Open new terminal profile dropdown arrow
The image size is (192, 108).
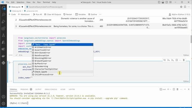[x=170, y=89]
